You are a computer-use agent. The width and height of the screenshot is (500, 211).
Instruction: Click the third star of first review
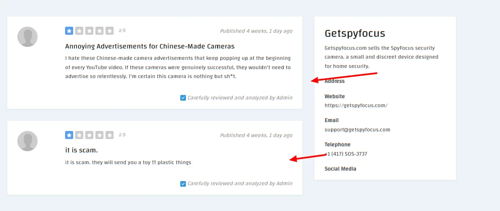[89, 31]
